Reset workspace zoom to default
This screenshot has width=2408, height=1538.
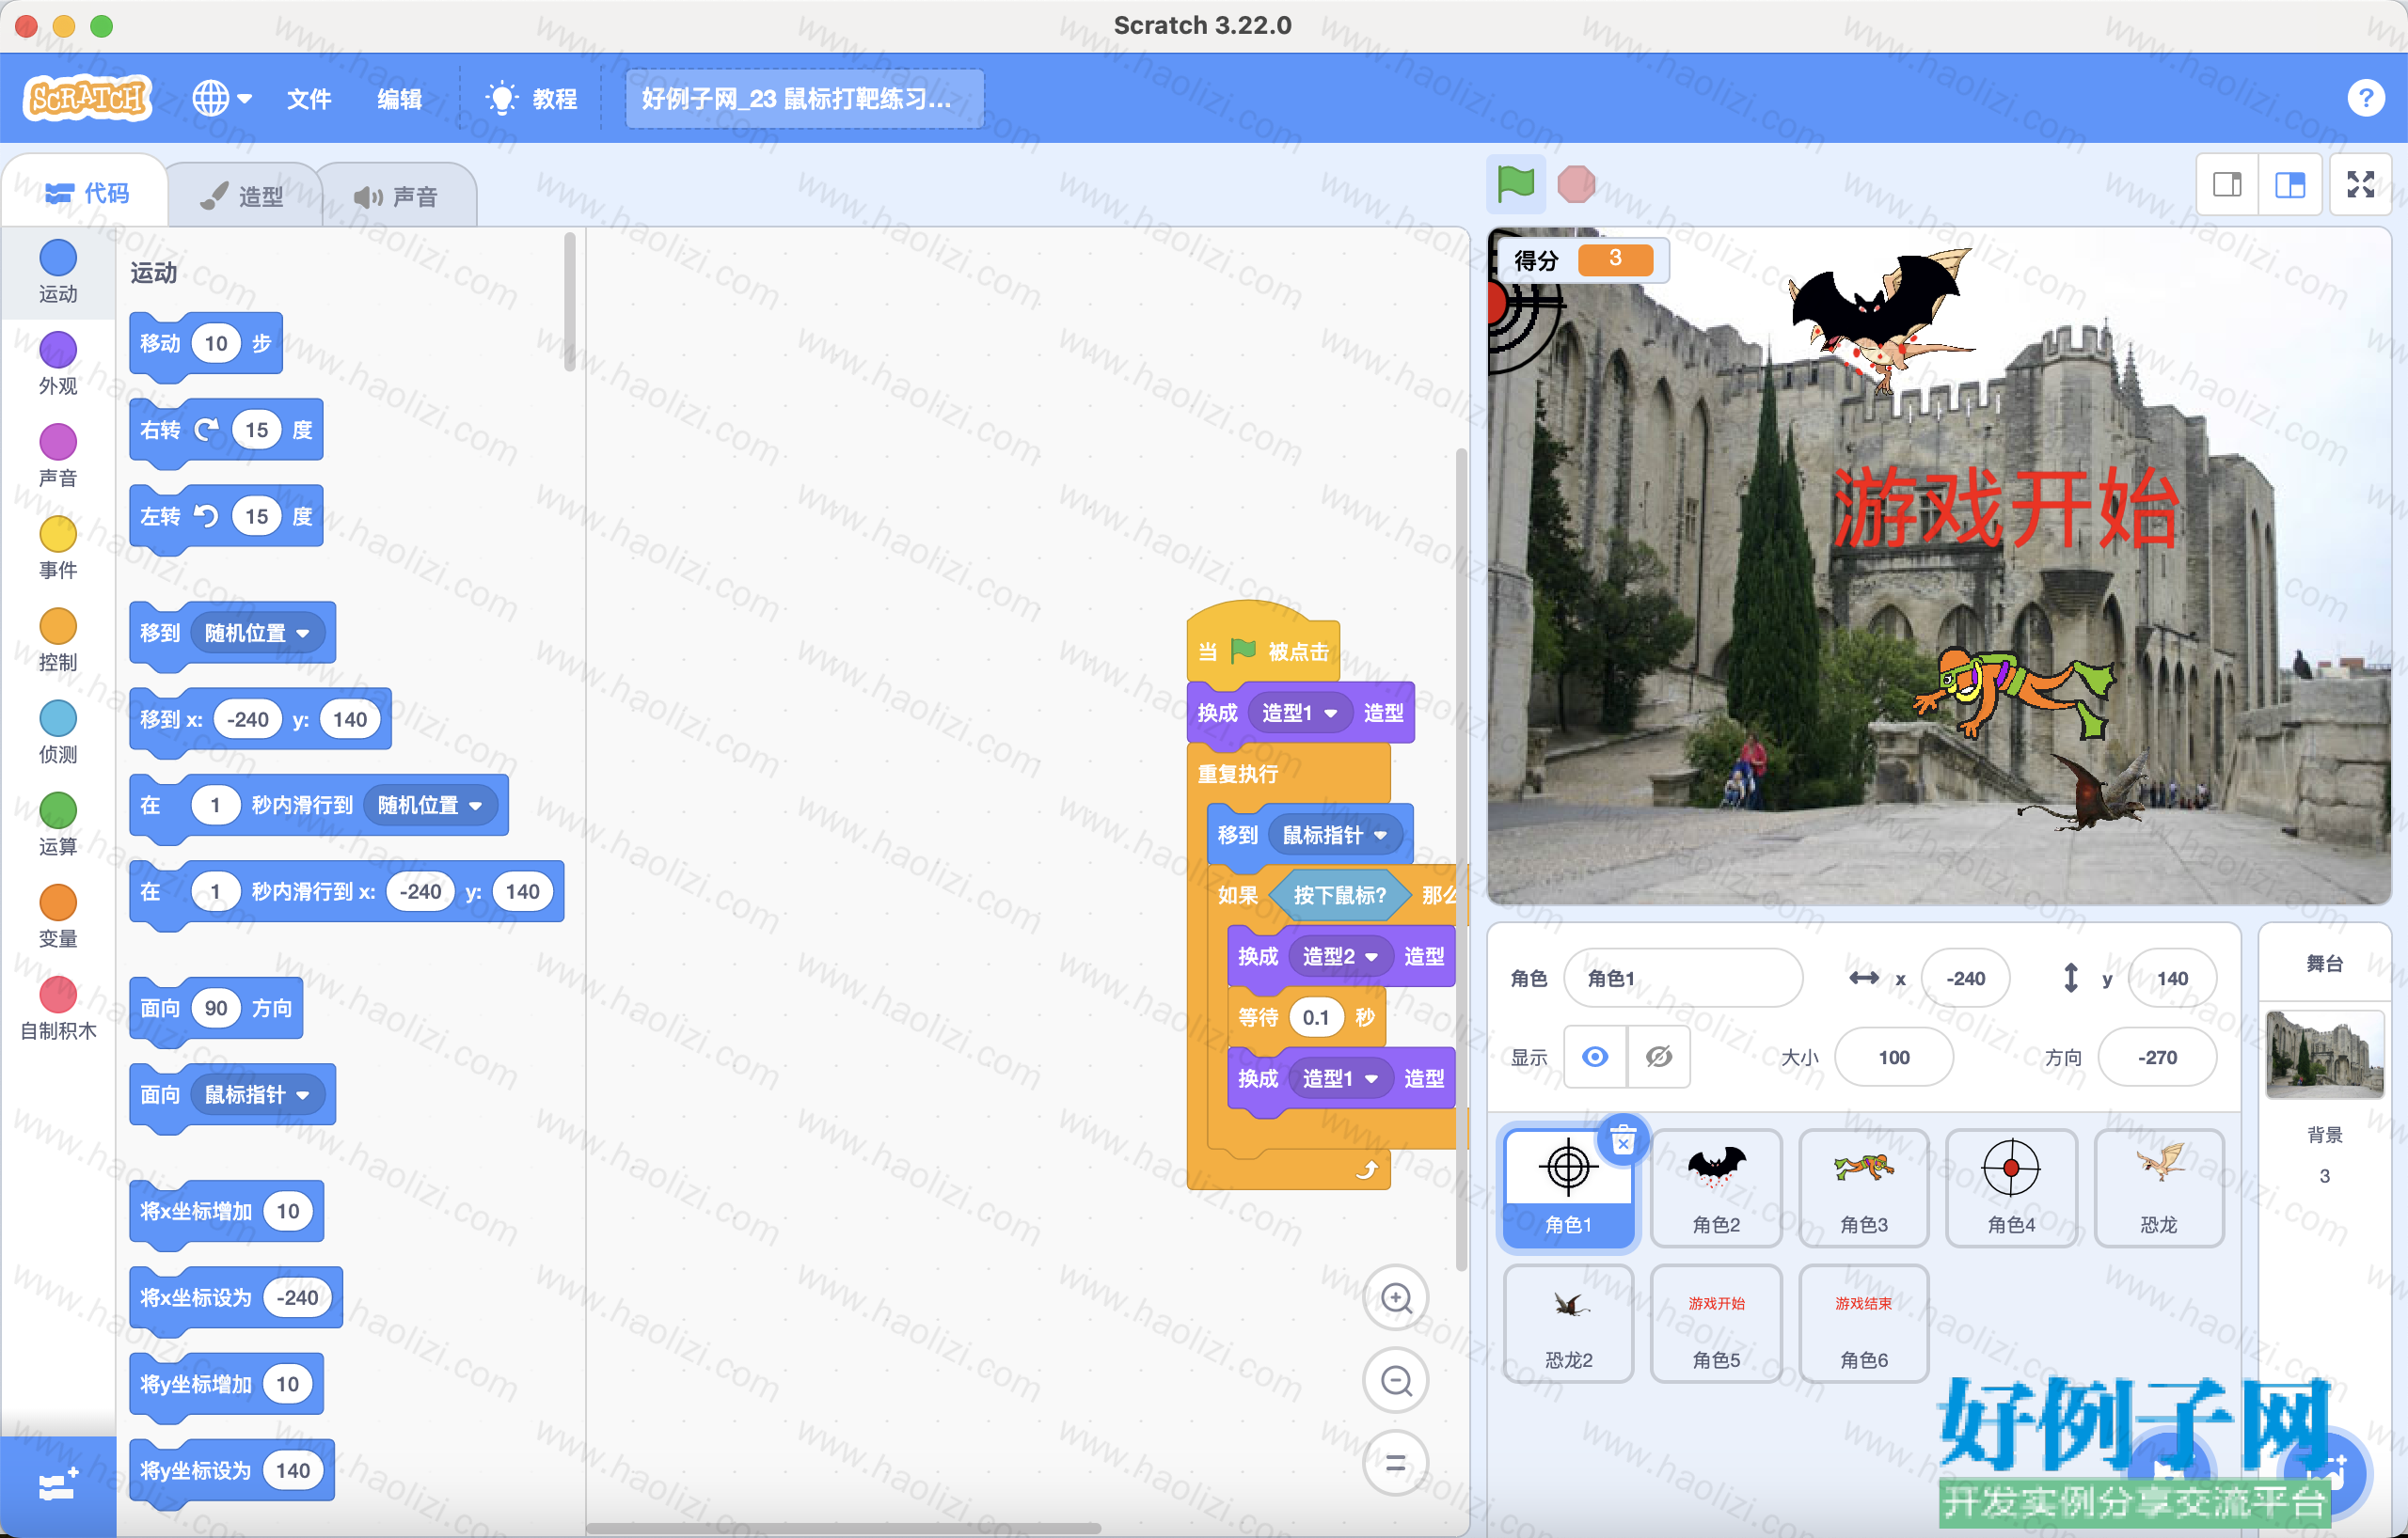click(1396, 1464)
